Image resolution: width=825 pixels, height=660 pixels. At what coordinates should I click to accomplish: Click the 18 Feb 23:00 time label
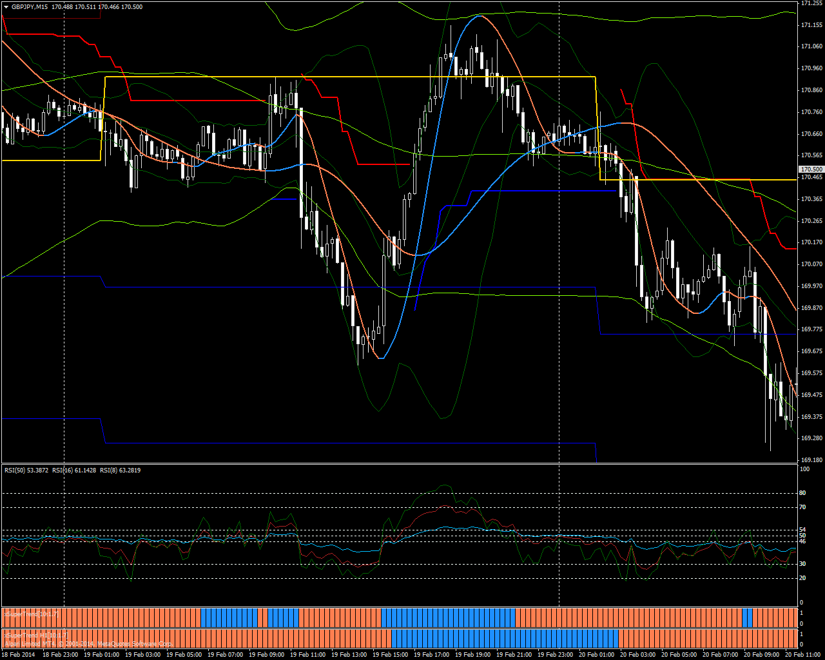(61, 655)
